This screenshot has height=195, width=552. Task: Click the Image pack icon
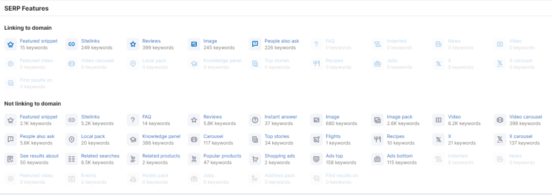point(377,120)
